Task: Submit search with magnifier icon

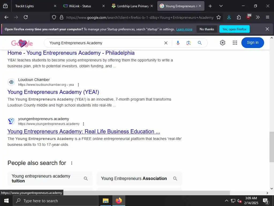Action: pos(200,43)
